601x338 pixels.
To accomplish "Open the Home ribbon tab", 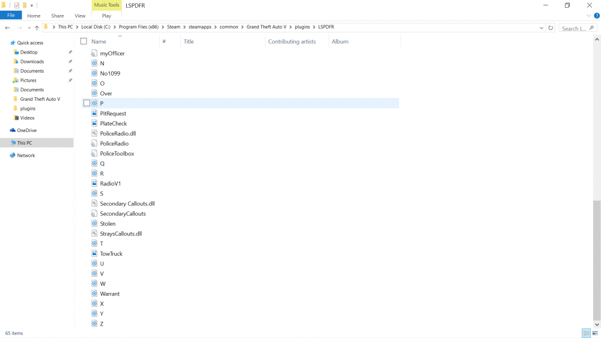I will click(x=34, y=16).
